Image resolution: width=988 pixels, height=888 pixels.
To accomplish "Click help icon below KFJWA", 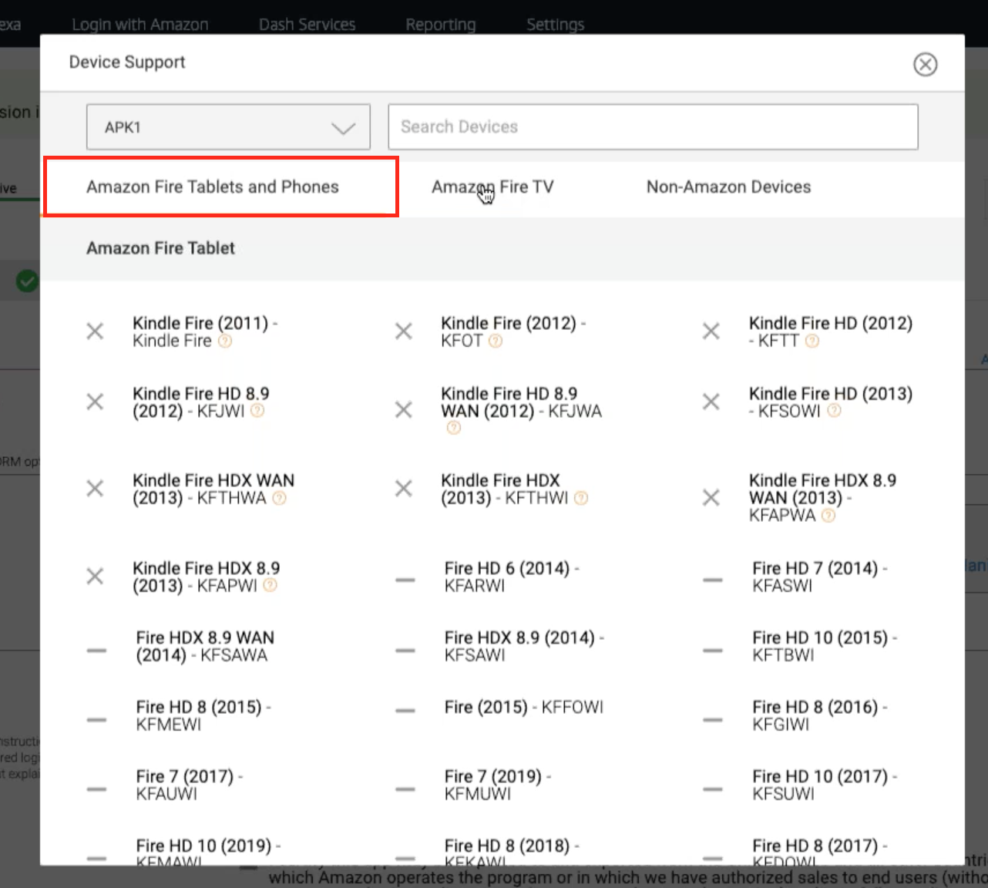I will click(454, 428).
